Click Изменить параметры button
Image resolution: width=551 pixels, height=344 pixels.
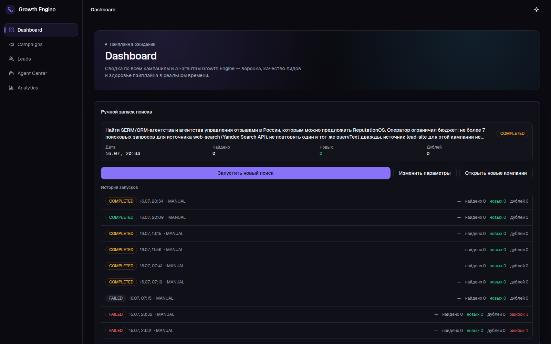425,173
